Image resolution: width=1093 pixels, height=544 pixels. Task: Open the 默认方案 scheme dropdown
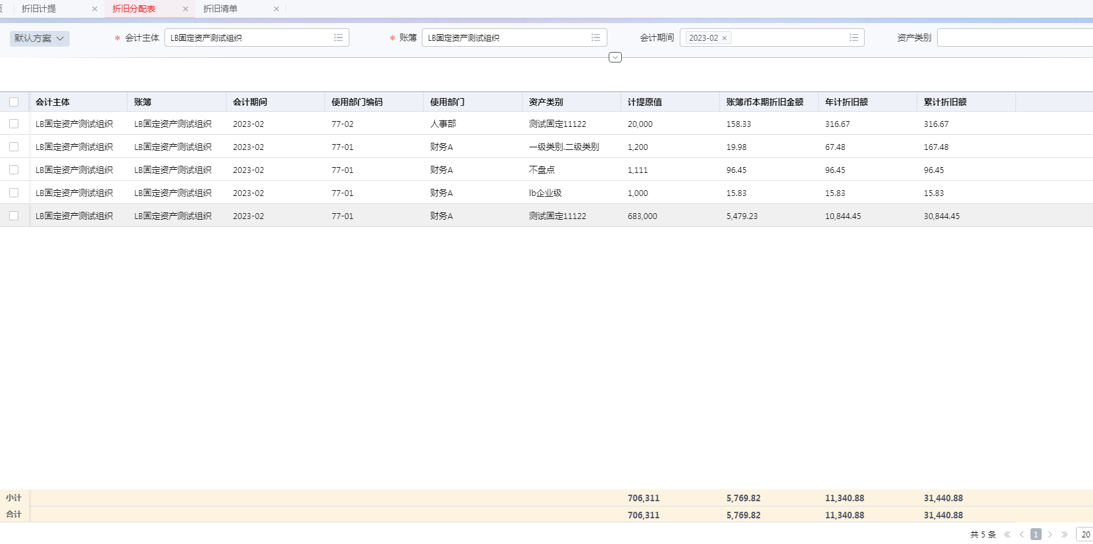coord(39,38)
